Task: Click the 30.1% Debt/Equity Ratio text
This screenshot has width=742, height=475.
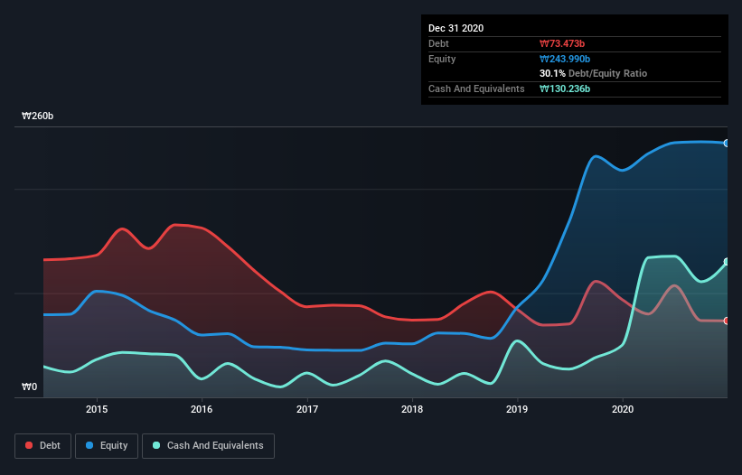Action: click(x=594, y=74)
